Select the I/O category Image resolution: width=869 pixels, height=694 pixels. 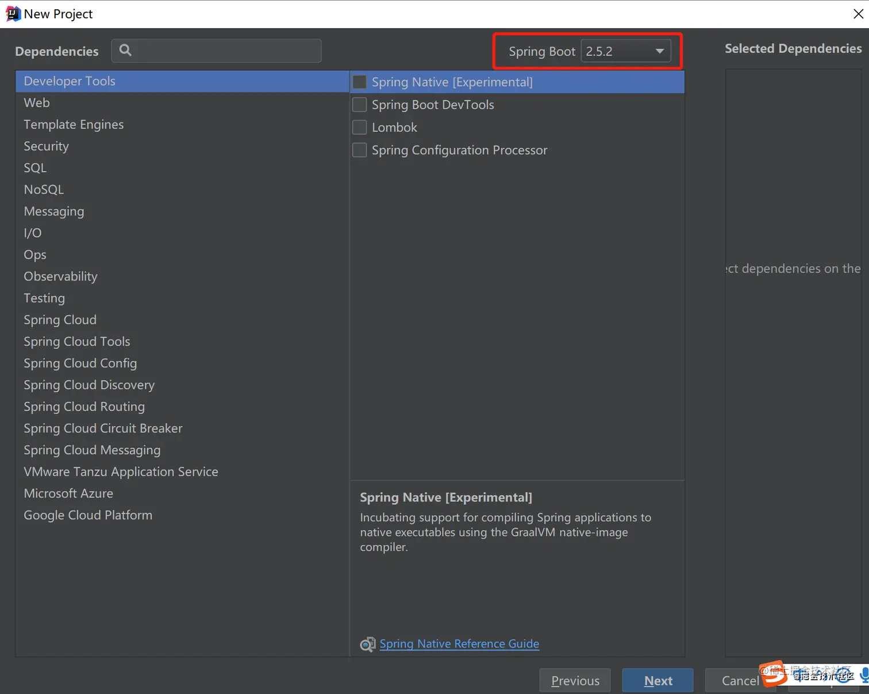[182, 233]
